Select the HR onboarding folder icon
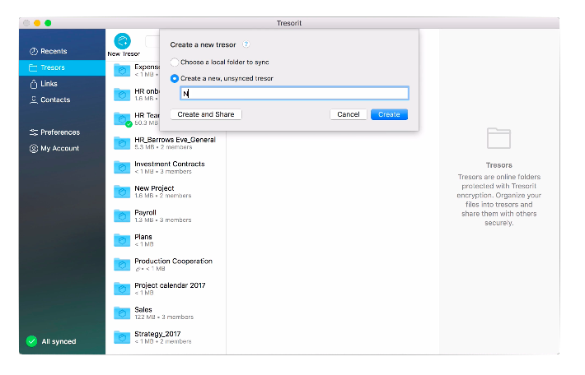 [x=122, y=95]
